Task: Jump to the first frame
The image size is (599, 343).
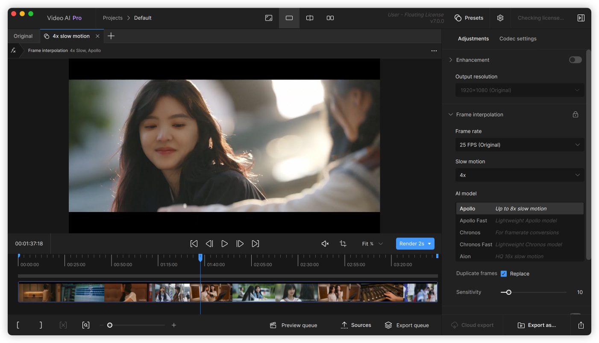Action: pos(194,244)
